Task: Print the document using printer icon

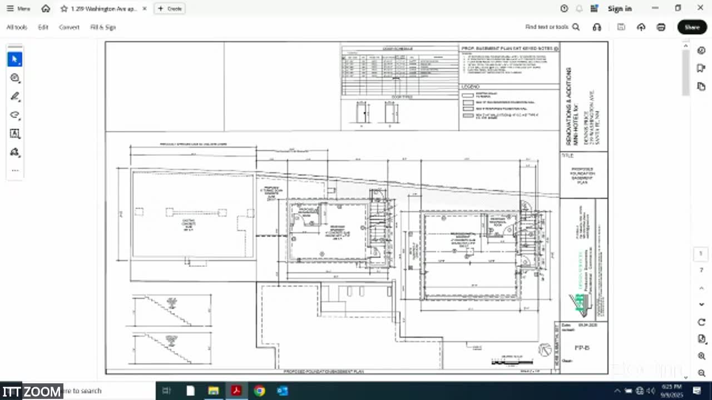Action: tap(661, 27)
